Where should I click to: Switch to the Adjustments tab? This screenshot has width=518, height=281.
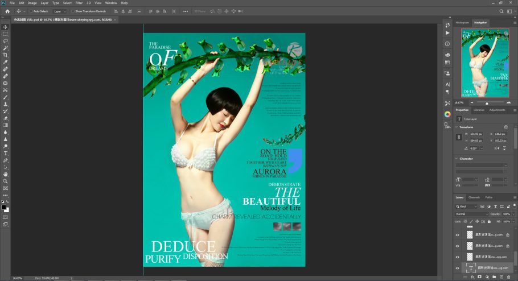coord(497,110)
